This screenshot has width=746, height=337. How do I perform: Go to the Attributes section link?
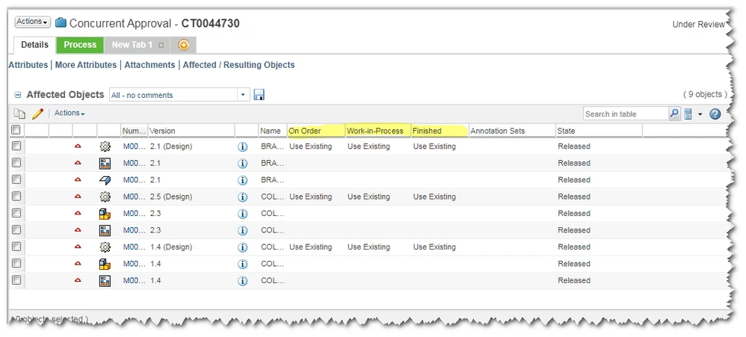pyautogui.click(x=28, y=65)
